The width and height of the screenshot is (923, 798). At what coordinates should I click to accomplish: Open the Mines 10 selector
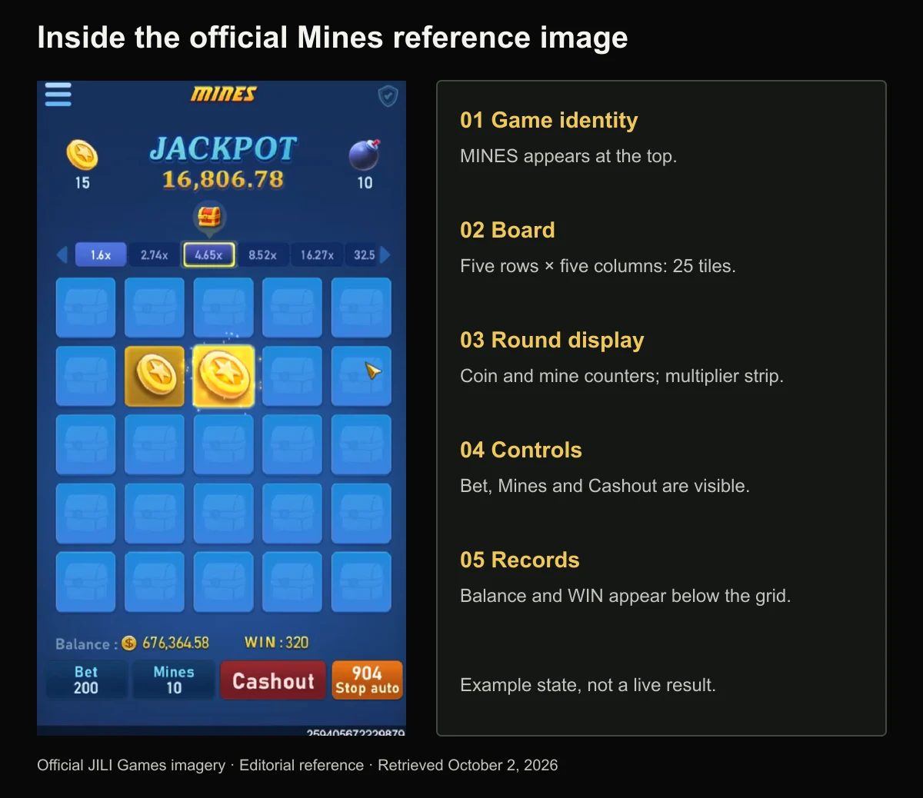[174, 680]
